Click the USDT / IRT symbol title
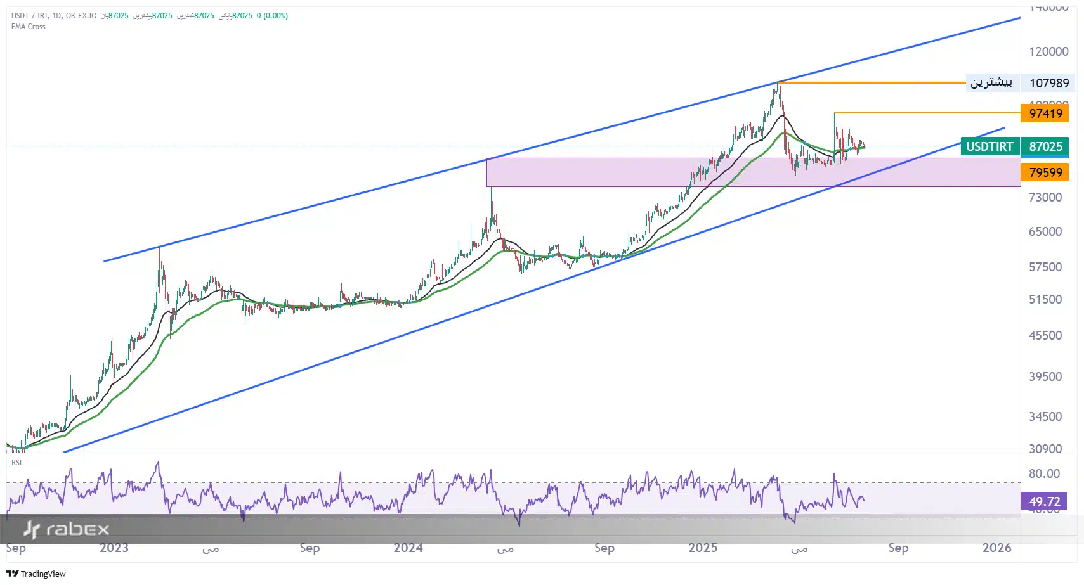This screenshot has height=585, width=1084. click(x=29, y=16)
